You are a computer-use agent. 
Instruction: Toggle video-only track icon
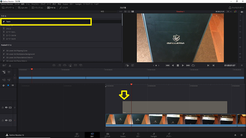point(4,80)
